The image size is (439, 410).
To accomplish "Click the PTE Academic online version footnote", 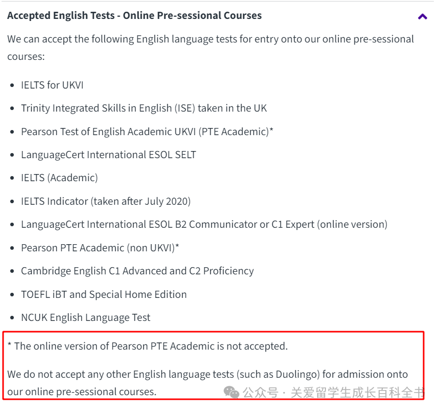I will click(147, 347).
